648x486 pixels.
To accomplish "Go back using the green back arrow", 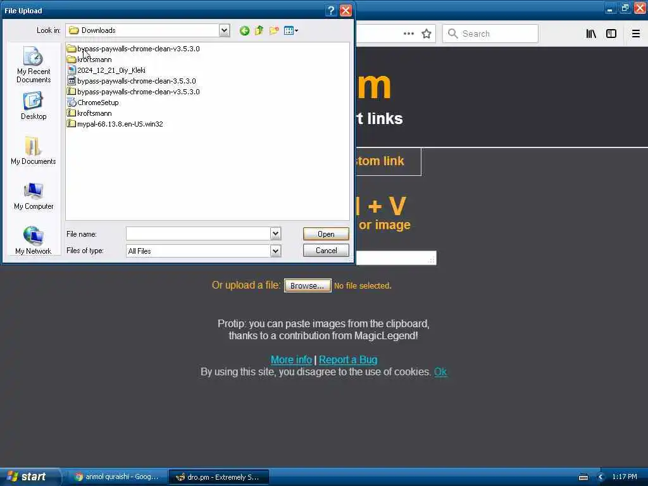I will [x=244, y=30].
